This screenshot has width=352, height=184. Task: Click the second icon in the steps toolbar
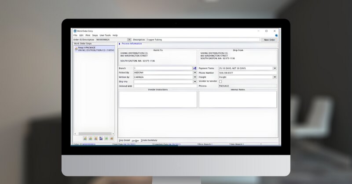(91, 139)
